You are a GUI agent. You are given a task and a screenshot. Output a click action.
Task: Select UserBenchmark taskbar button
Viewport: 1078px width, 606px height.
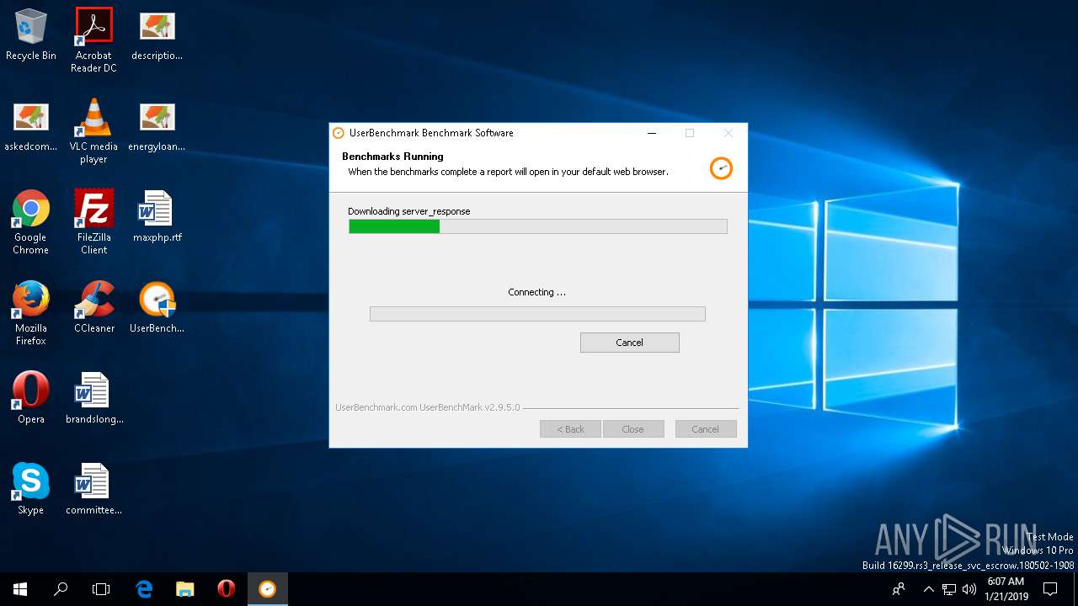pos(268,589)
